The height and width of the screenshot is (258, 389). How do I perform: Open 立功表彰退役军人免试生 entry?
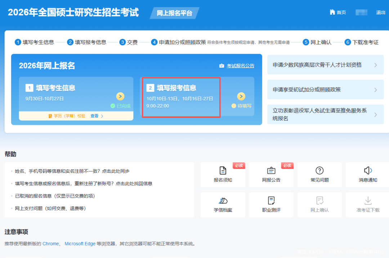(325, 114)
